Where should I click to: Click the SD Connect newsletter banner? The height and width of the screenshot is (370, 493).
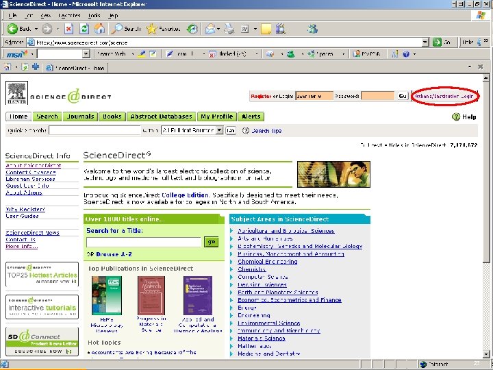click(42, 342)
